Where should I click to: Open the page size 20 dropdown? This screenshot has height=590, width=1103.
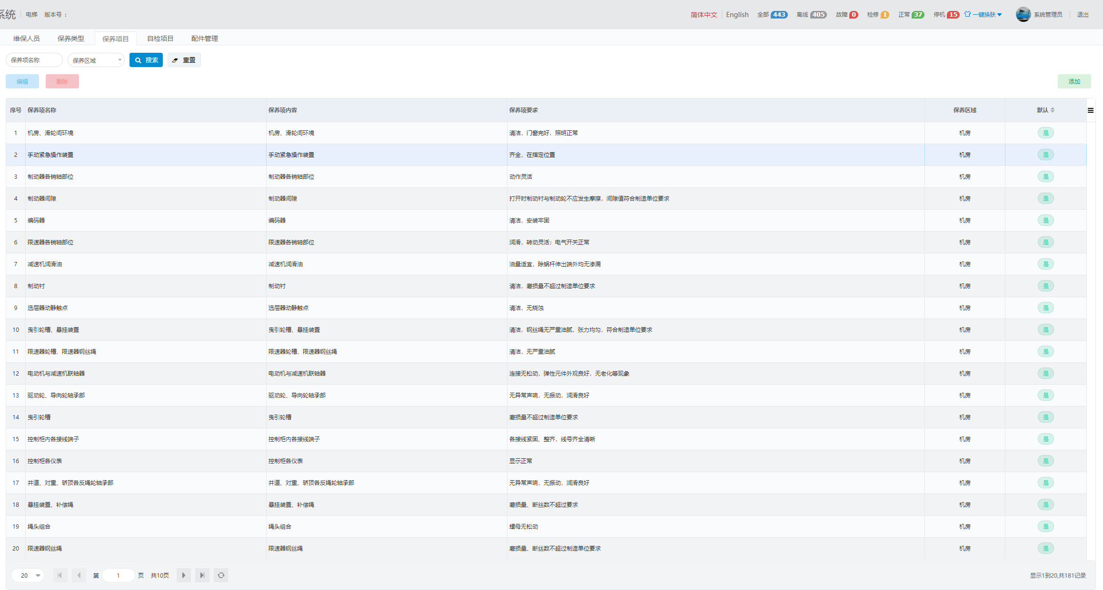[28, 575]
